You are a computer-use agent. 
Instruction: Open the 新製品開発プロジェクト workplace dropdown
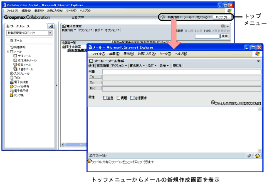click(x=50, y=32)
